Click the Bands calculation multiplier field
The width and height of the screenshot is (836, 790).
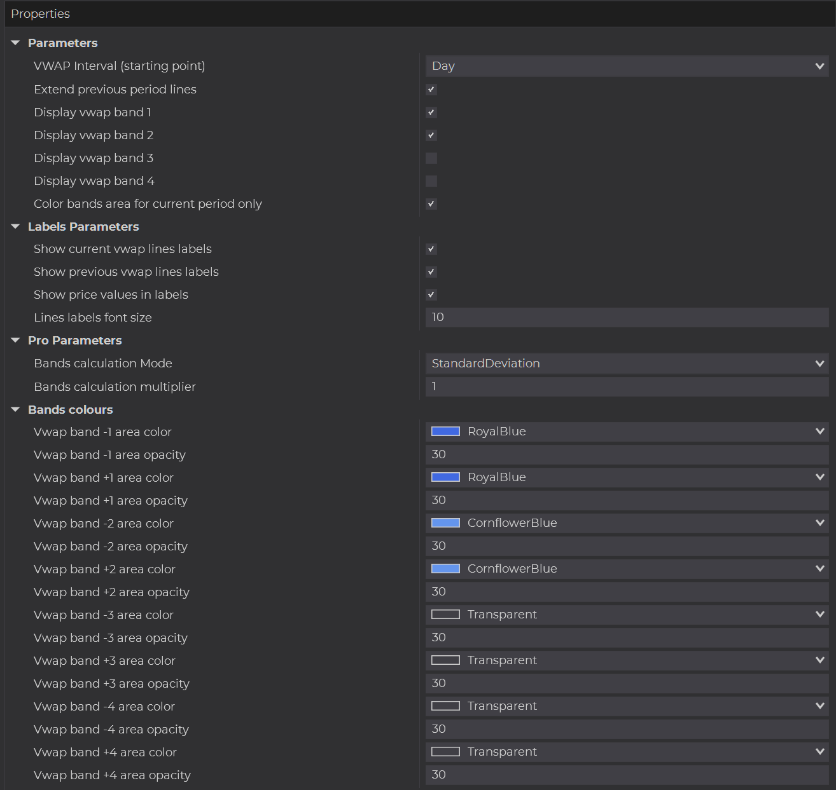(x=626, y=386)
